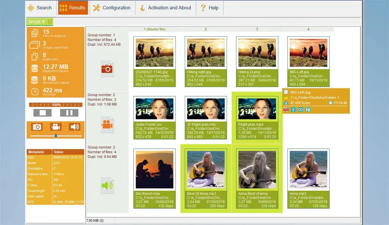Click the eye preview icon in popup
The width and height of the screenshot is (389, 225).
(x=301, y=110)
